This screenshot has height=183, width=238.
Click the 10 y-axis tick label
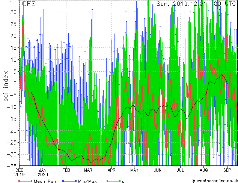[14, 60]
